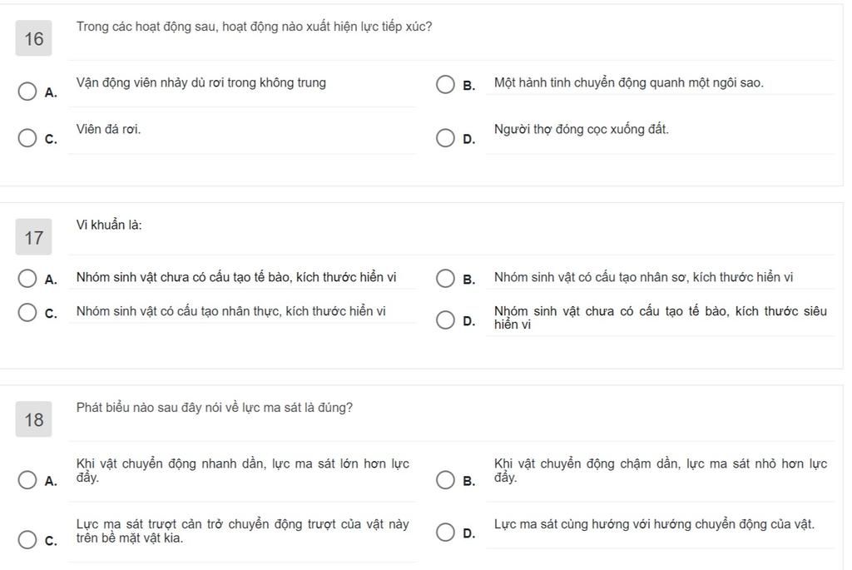Pick radio option D for question 16
852x570 pixels.
click(446, 138)
